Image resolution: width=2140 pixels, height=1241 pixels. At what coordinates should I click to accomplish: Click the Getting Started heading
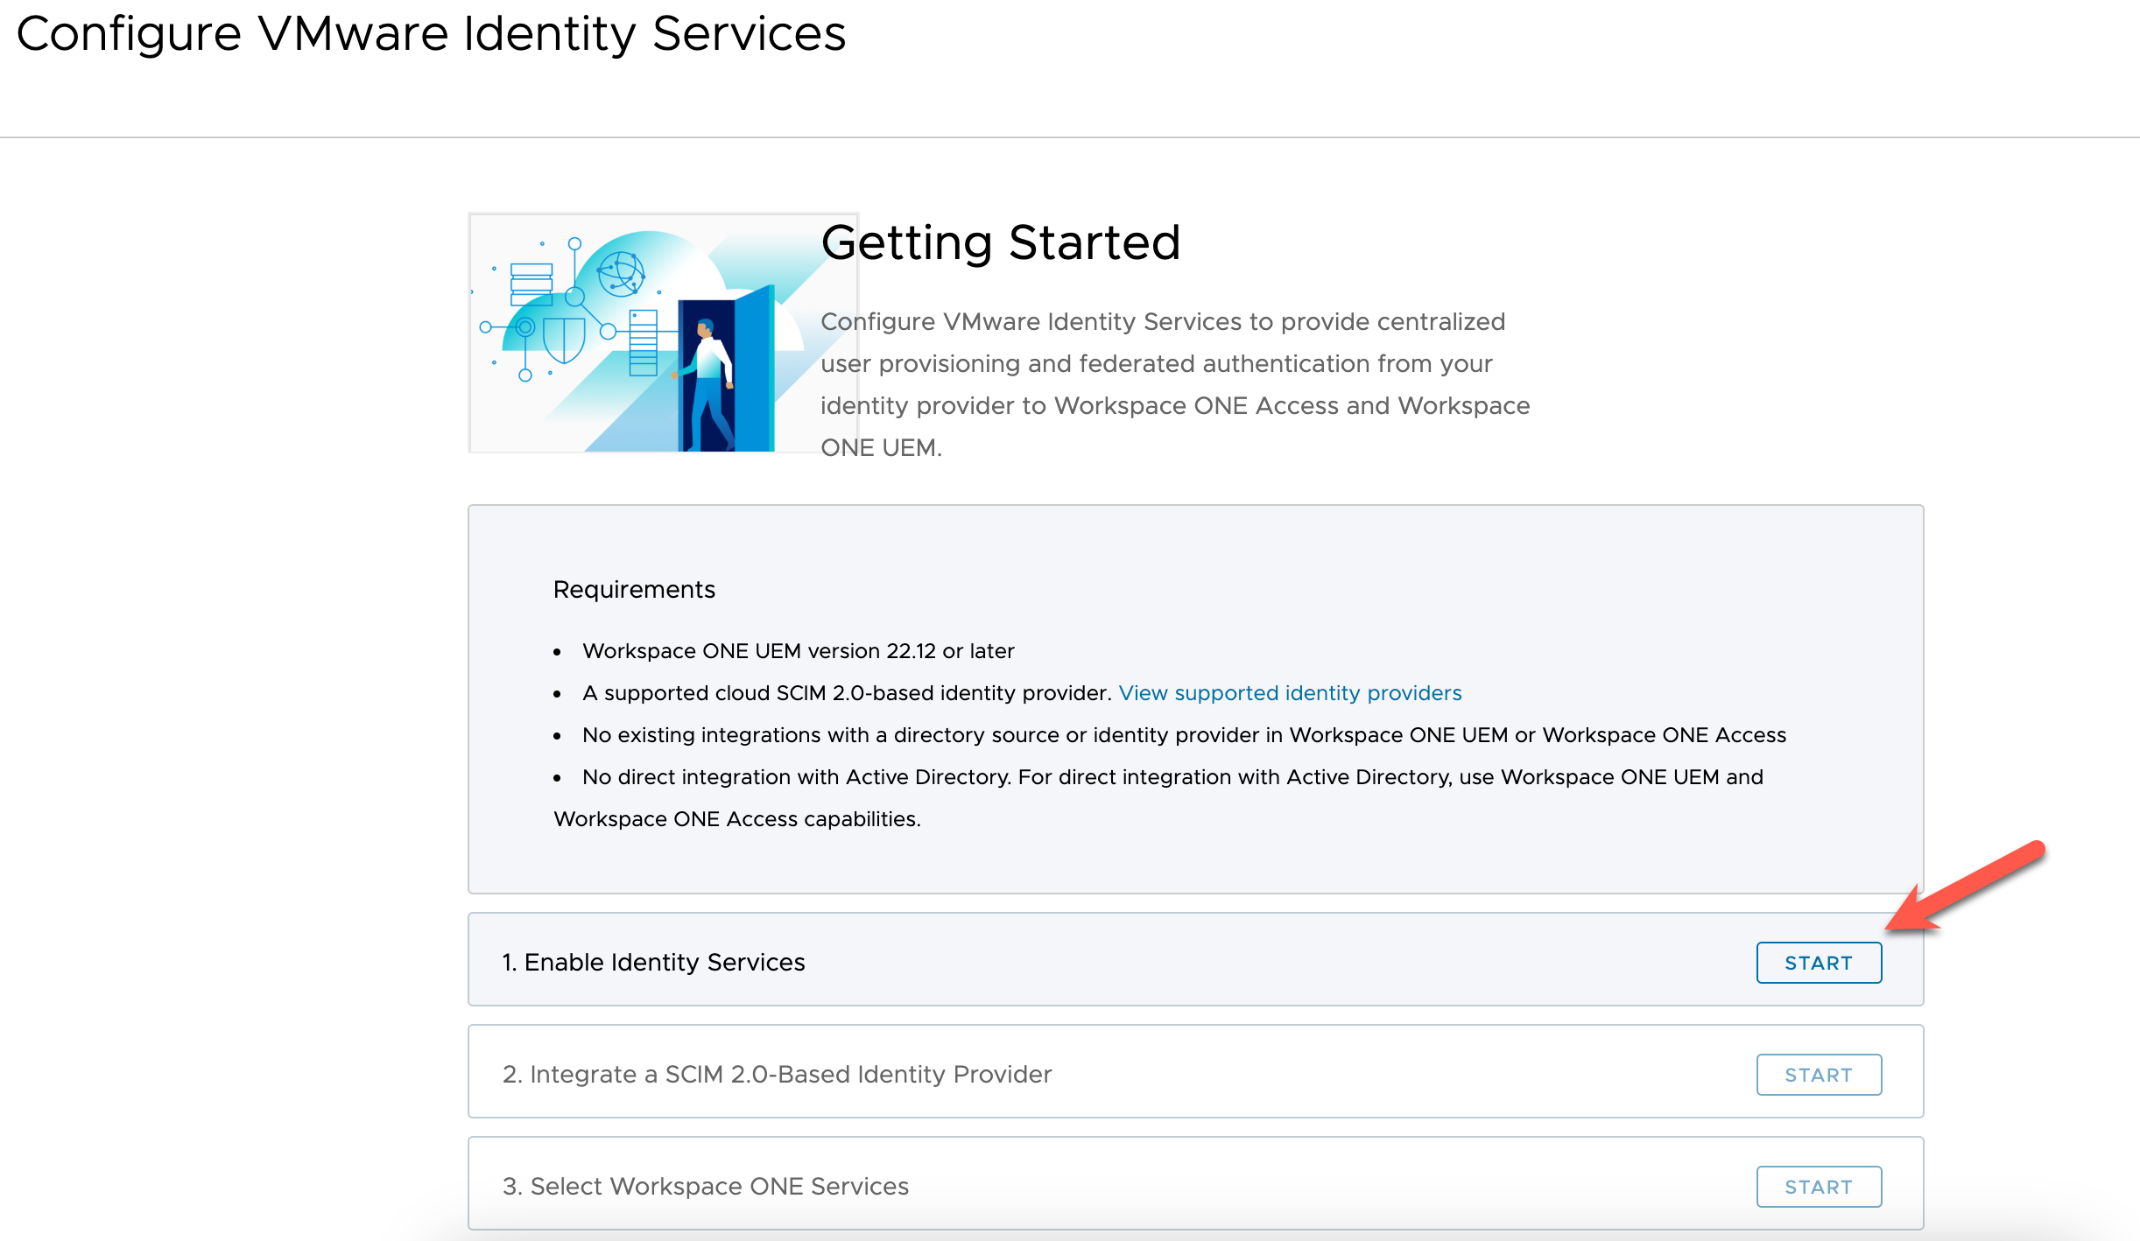(x=1000, y=242)
